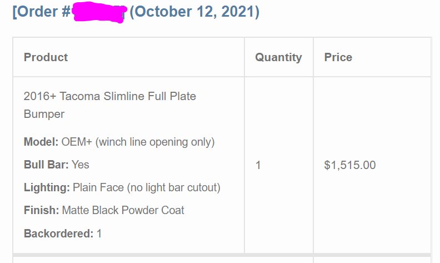Click the Backordered count of 1
440x263 pixels.
(99, 234)
